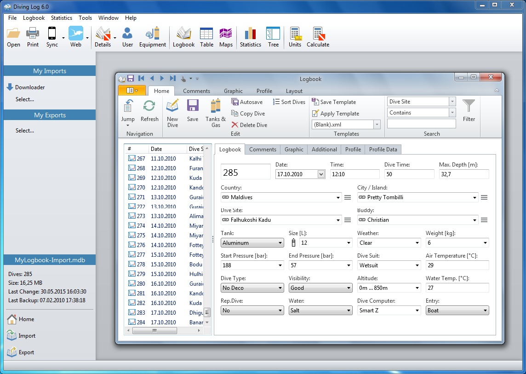Image resolution: width=526 pixels, height=374 pixels.
Task: Click the quick access Save disk icon
Action: tap(131, 78)
